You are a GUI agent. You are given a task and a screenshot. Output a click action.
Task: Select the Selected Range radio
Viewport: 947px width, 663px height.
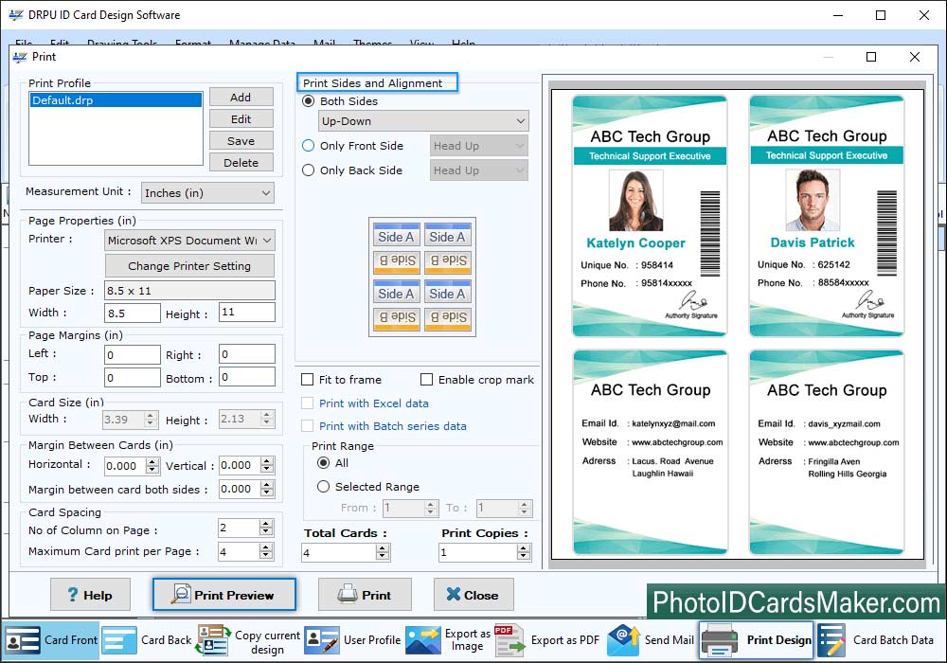click(324, 486)
